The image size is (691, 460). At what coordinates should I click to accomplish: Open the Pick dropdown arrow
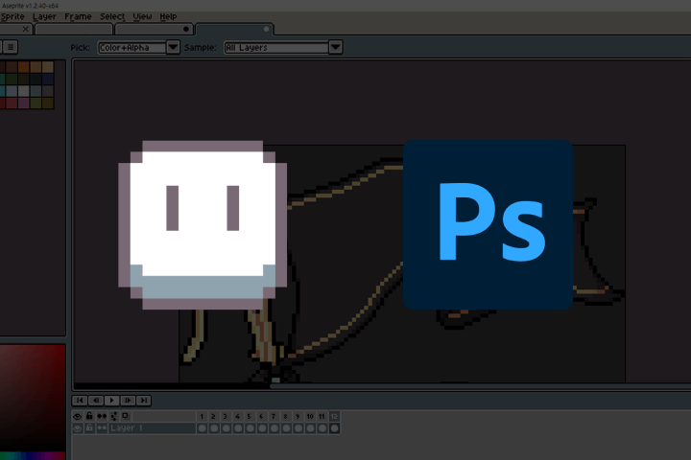click(x=173, y=47)
